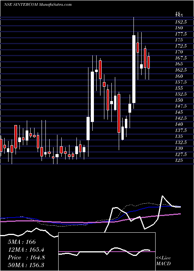The width and height of the screenshot is (194, 271).
Task: Click the 145 price axis label
Action: (x=179, y=112)
